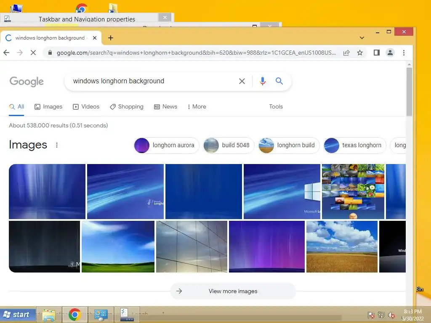Click View more images
The width and height of the screenshot is (431, 323).
coord(233,291)
